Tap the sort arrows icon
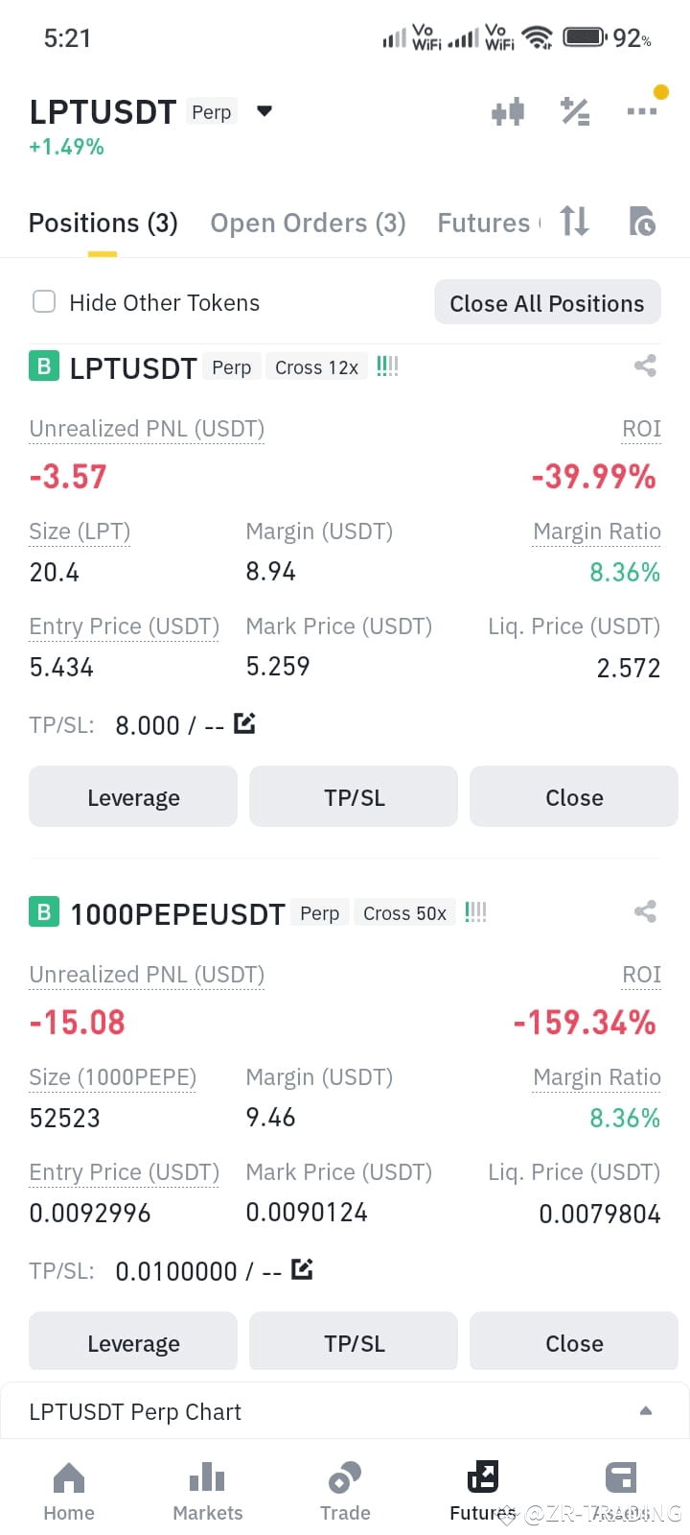This screenshot has width=690, height=1535. 574,222
